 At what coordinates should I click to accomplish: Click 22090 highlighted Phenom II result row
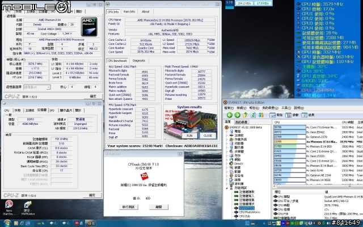click(317, 141)
